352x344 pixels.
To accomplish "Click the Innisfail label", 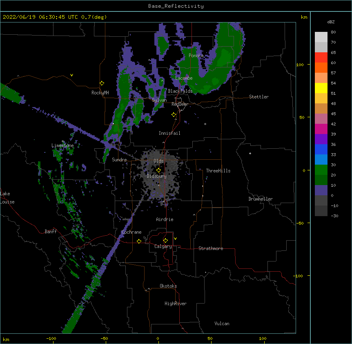I will pyautogui.click(x=169, y=133).
